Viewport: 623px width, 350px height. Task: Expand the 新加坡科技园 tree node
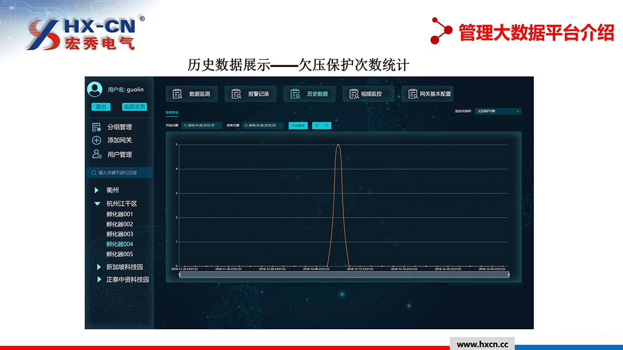[99, 267]
